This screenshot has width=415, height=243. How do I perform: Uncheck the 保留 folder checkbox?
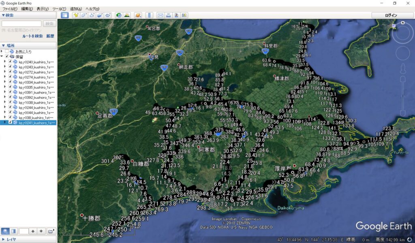(x=6, y=57)
